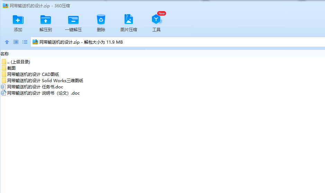Click the folder icon beside Solid Works三维图纸

pos(4,80)
